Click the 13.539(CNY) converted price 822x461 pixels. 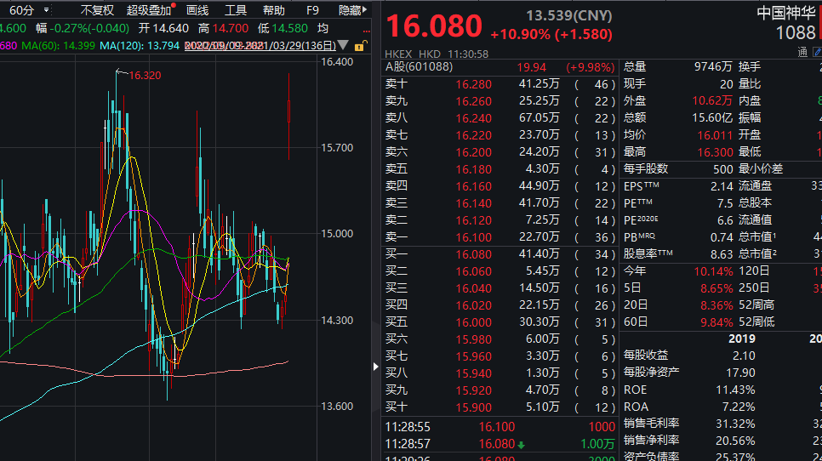click(568, 15)
